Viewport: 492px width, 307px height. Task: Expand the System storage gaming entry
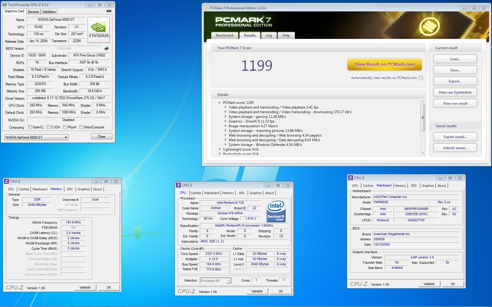click(225, 117)
